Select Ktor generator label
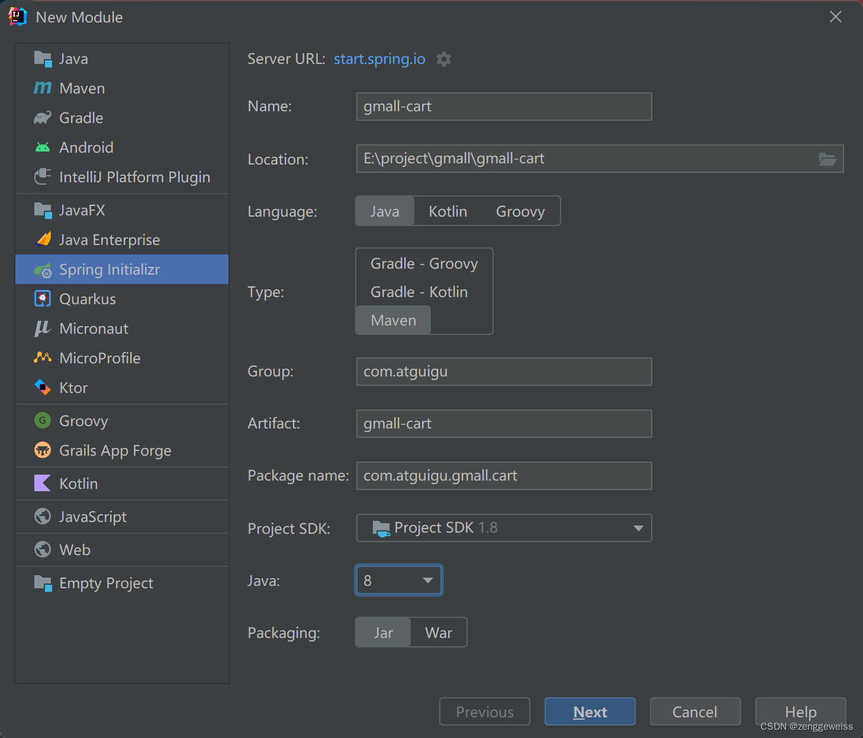Screen dimensions: 863x738 [x=73, y=388]
